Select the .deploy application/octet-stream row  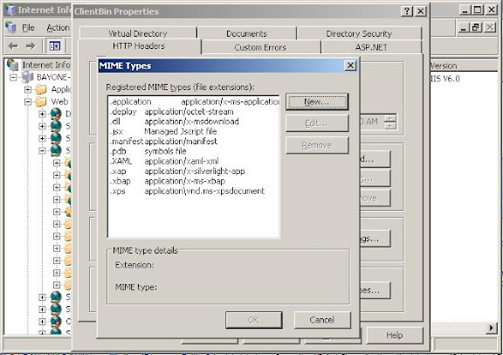(x=194, y=112)
